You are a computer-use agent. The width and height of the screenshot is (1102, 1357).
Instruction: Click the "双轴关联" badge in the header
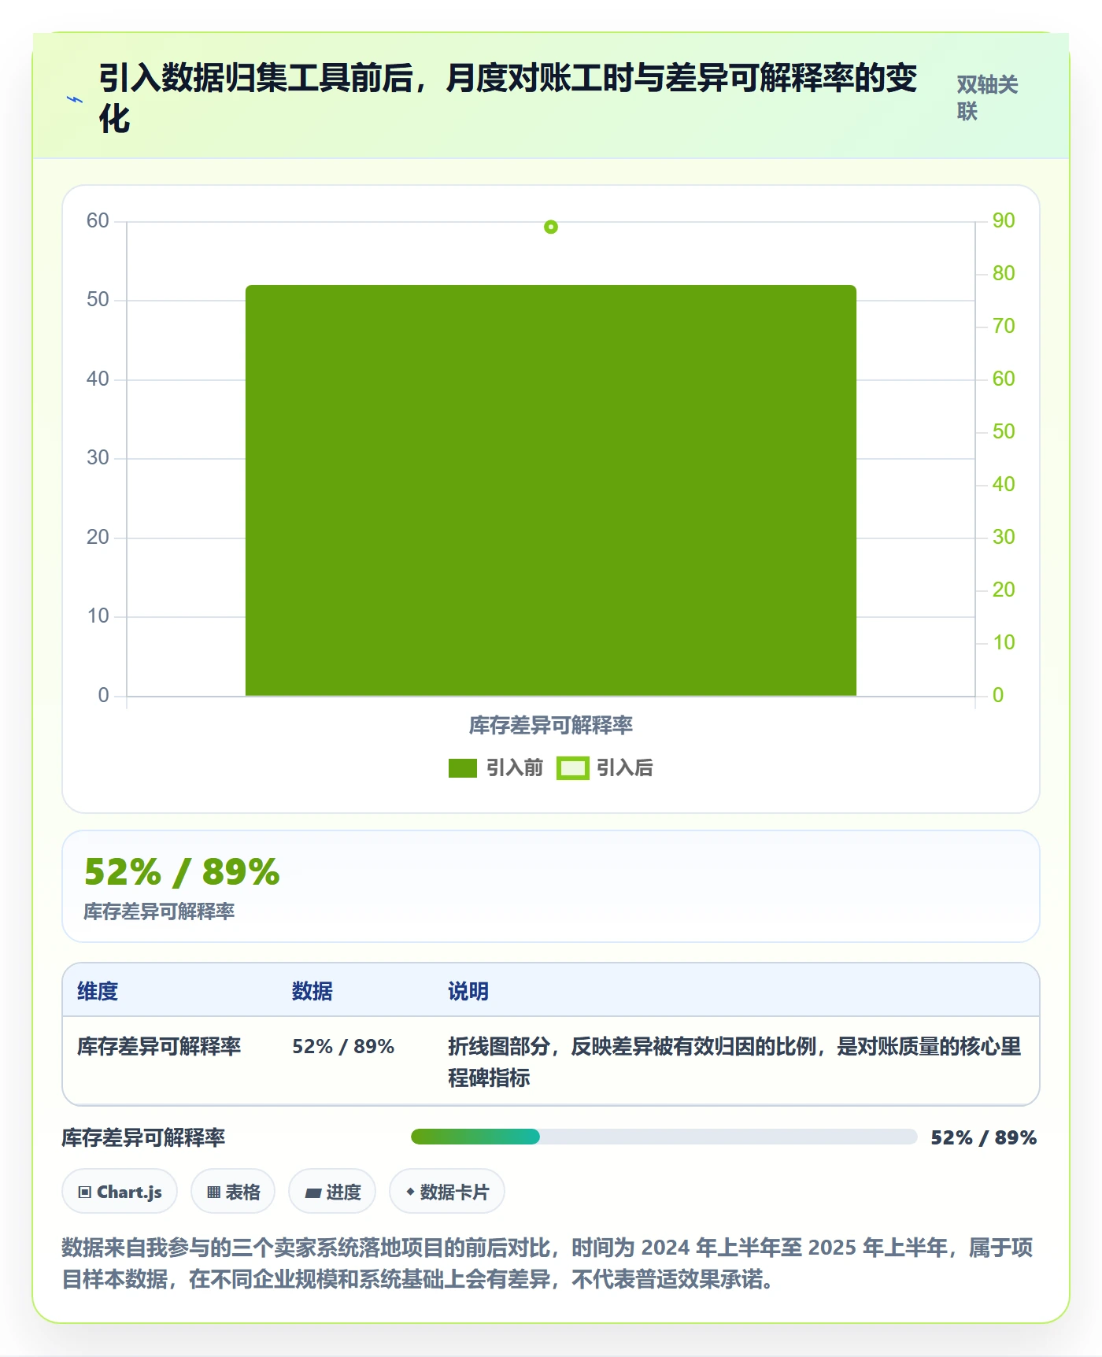point(988,98)
